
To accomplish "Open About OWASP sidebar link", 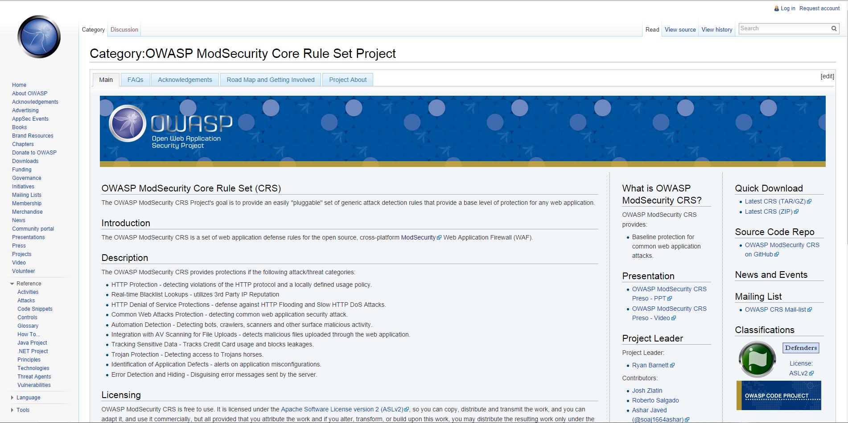I will pyautogui.click(x=29, y=94).
